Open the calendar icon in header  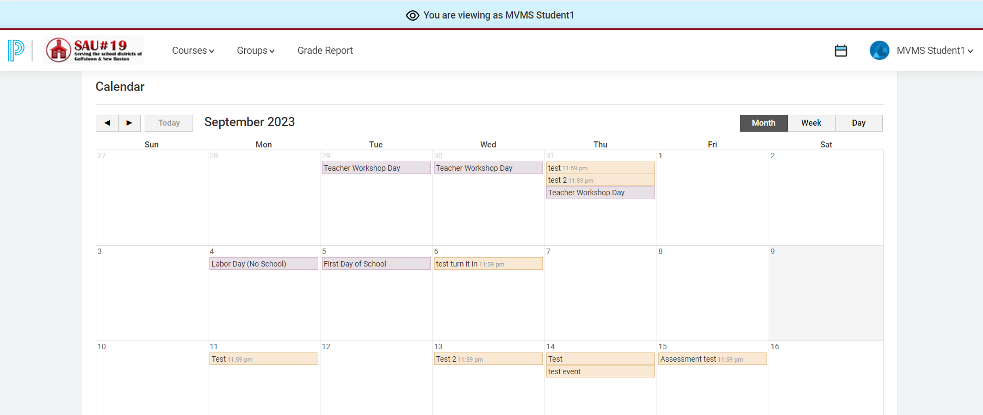840,51
